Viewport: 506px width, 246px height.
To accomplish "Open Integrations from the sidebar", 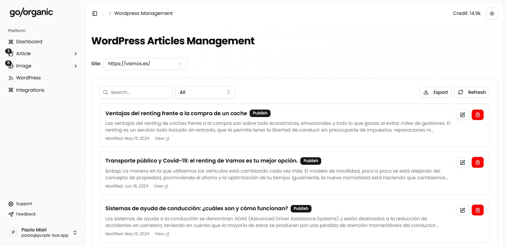I will click(x=30, y=90).
